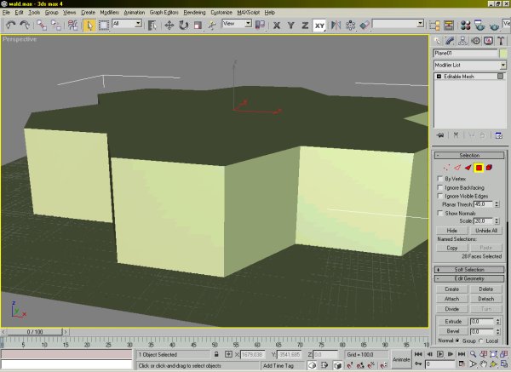Image resolution: width=511 pixels, height=372 pixels.
Task: Switch to Polygon sub-object selection level
Action: [x=479, y=168]
